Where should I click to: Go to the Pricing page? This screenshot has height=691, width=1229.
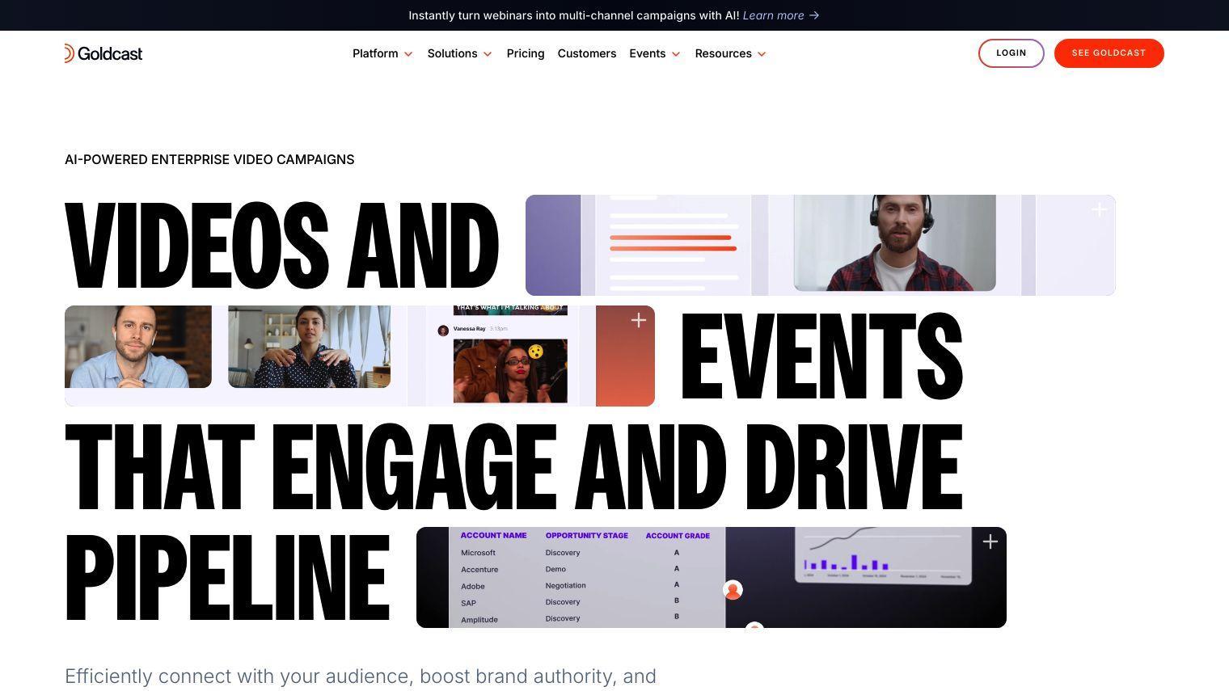click(x=526, y=53)
